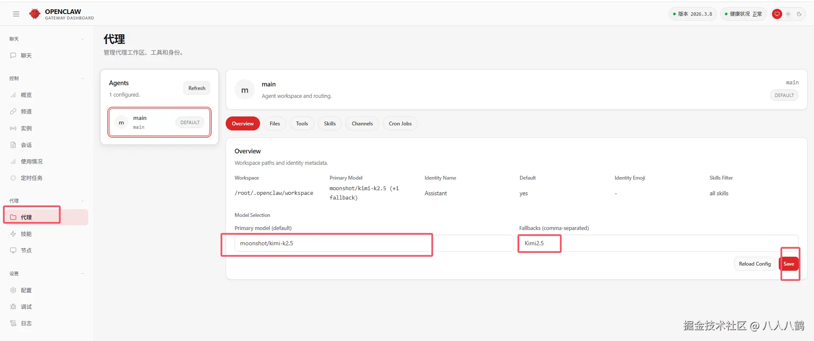Image resolution: width=814 pixels, height=341 pixels.
Task: Collapse the 代理 sidebar section
Action: [82, 201]
